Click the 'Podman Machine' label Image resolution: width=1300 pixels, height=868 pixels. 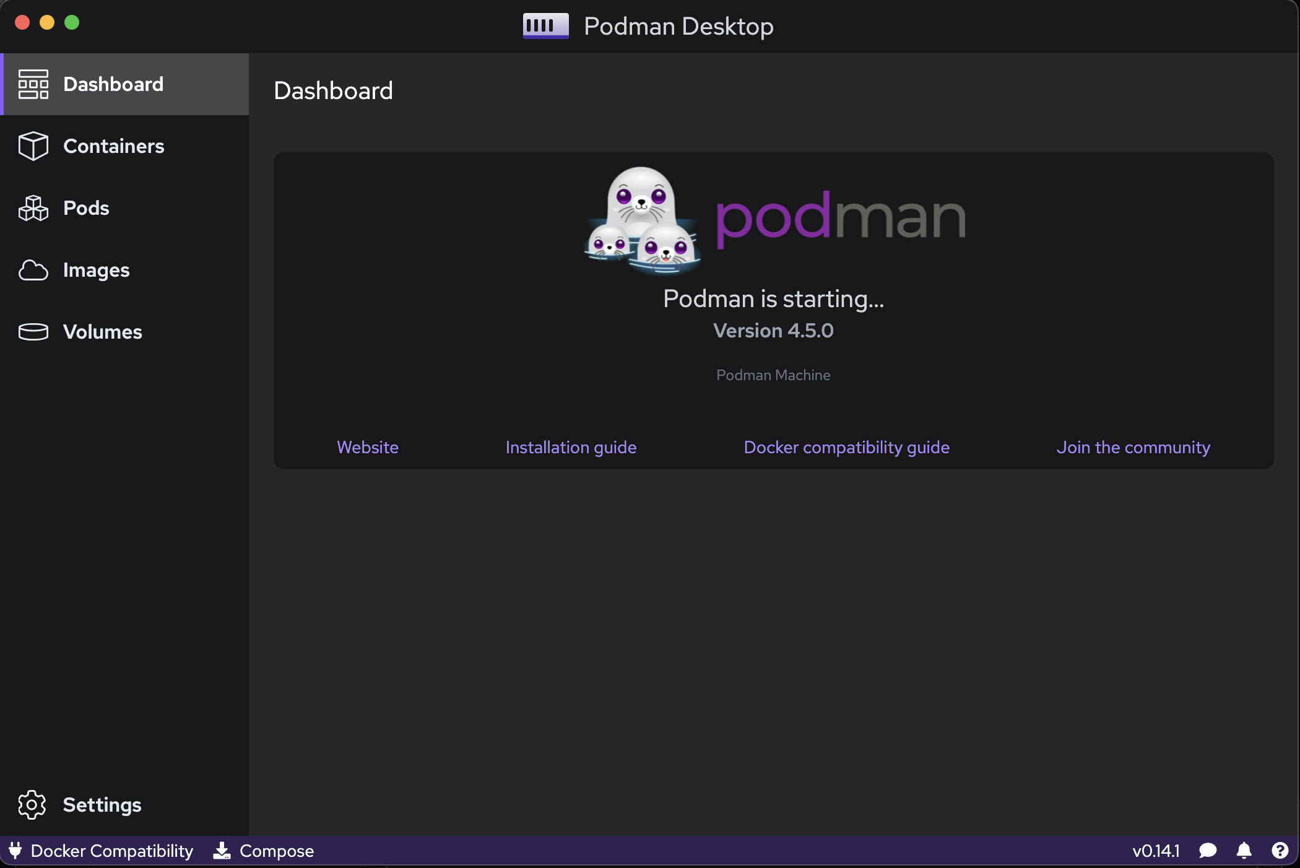[x=773, y=375]
